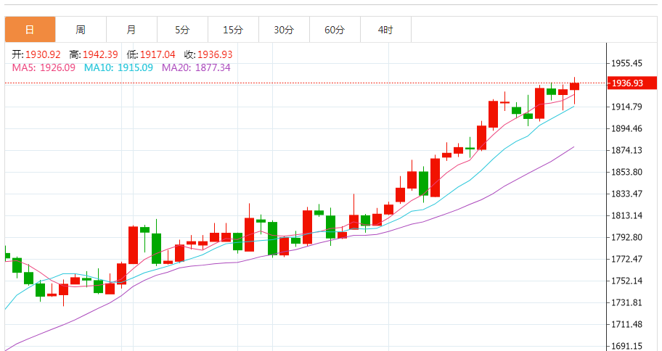Click the 开:1930.92 opening price readout
The height and width of the screenshot is (351, 662).
point(36,54)
